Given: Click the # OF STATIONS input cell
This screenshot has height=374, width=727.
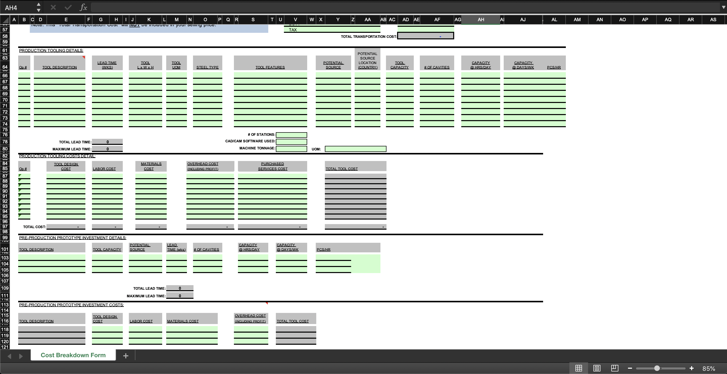Looking at the screenshot, I should coord(291,135).
